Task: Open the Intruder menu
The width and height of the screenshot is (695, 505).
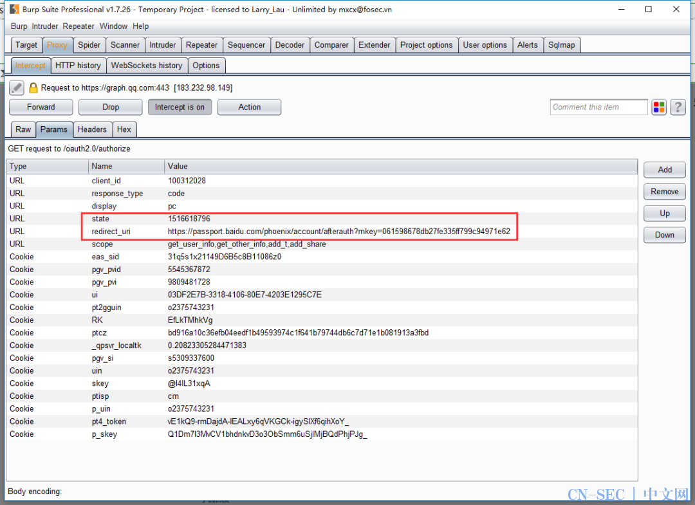Action: click(x=45, y=26)
